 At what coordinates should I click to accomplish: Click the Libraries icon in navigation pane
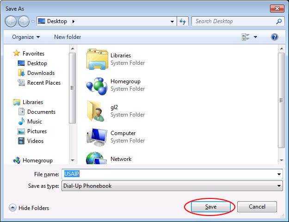point(17,102)
